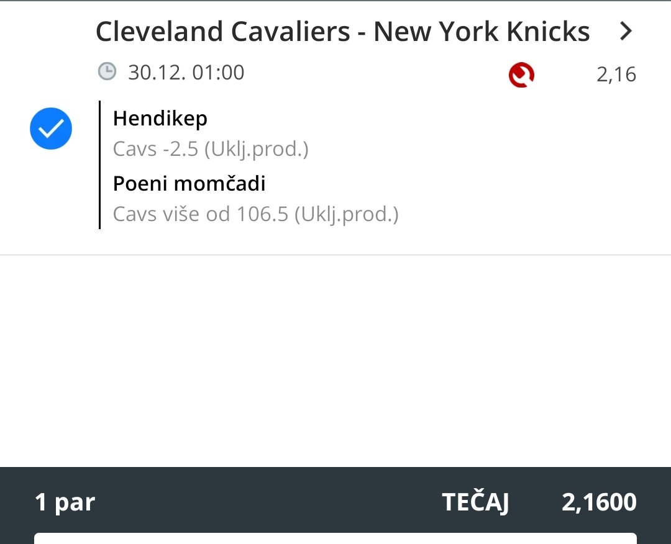Click the Hendikep market label

160,118
